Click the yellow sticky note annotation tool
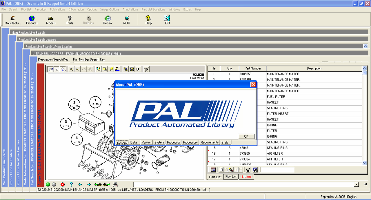This screenshot has width=371, height=200. click(x=105, y=69)
